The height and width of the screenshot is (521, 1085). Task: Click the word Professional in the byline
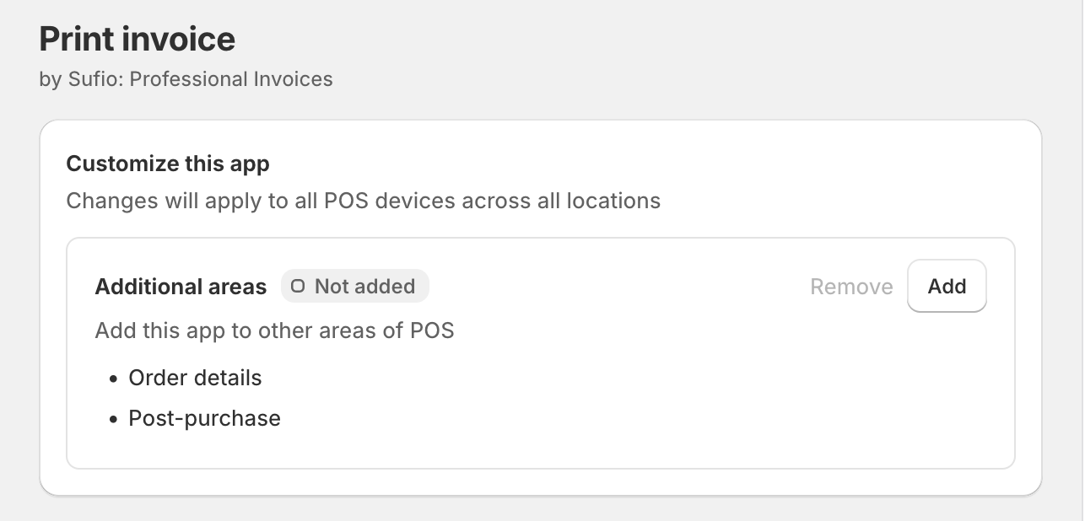tap(179, 79)
